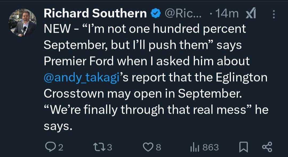Image resolution: width=288 pixels, height=157 pixels.
Task: Open the @andy_takagi mention link
Action: click(x=81, y=77)
